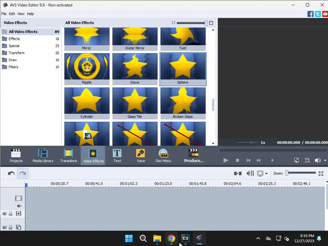The image size is (328, 246).
Task: Lock the video effects track
Action: pos(11,214)
